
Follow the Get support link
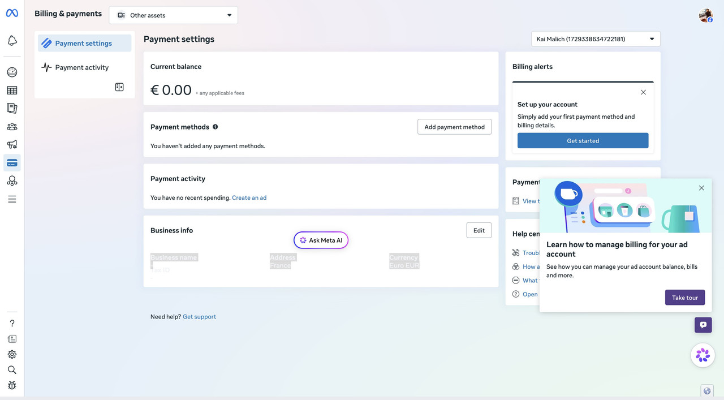coord(199,317)
